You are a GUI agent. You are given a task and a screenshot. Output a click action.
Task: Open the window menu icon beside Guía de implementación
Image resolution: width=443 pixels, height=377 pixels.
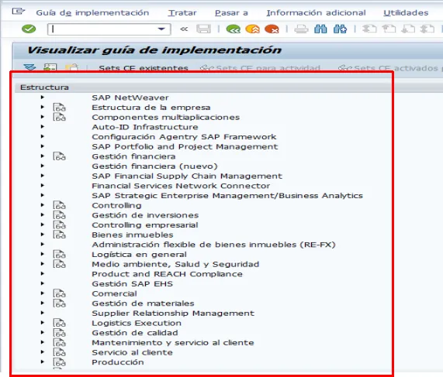pyautogui.click(x=19, y=12)
